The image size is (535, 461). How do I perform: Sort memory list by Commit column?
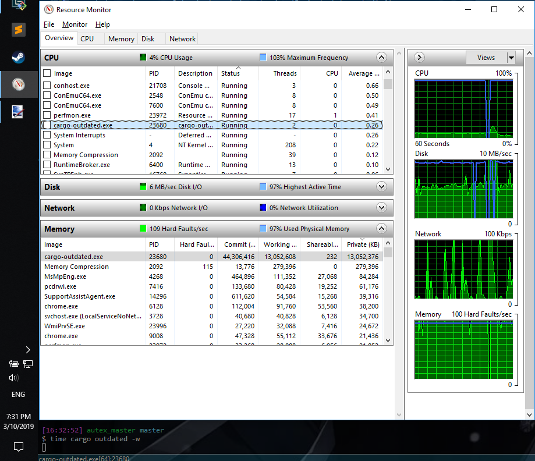tap(238, 244)
